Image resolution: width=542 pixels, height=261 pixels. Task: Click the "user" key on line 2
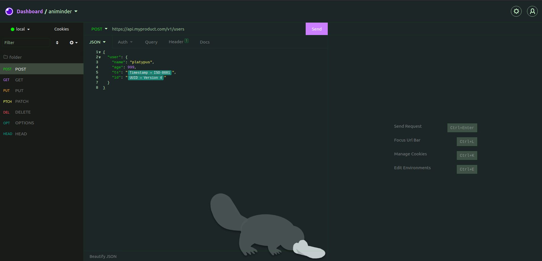click(x=114, y=57)
